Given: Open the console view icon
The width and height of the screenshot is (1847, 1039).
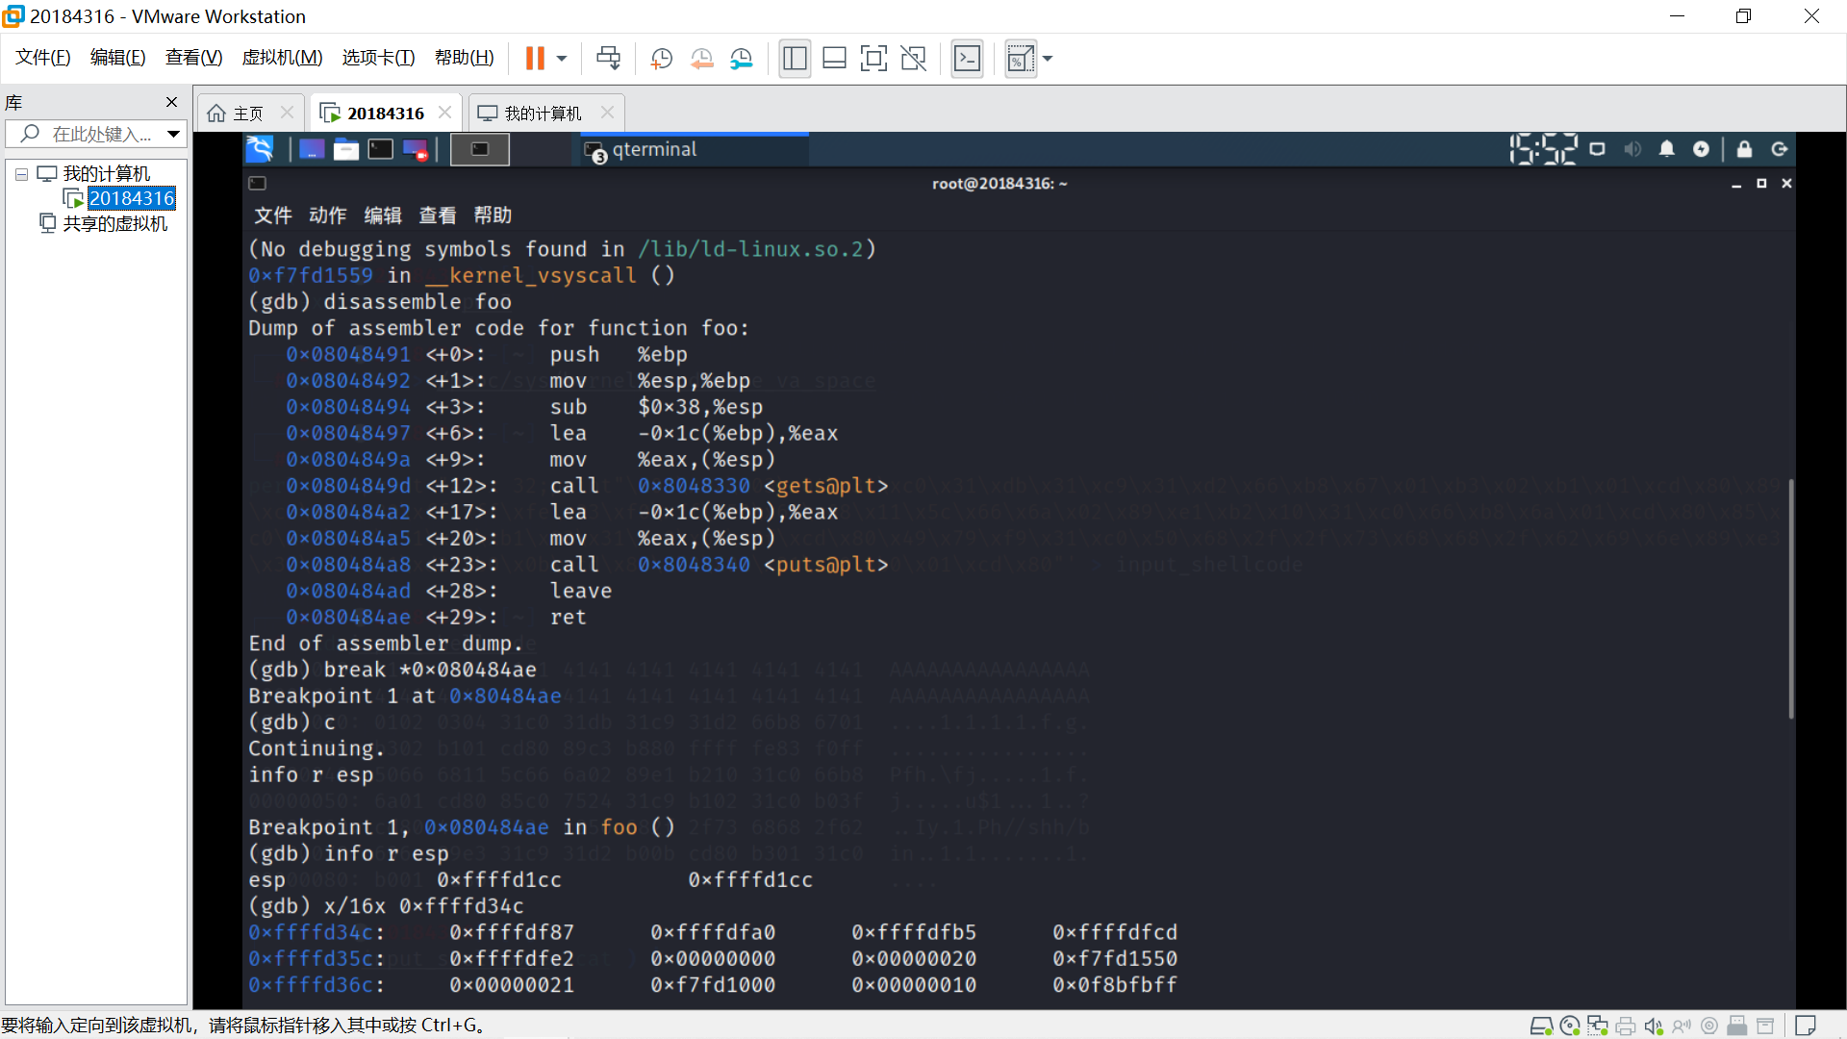Looking at the screenshot, I should [x=967, y=59].
